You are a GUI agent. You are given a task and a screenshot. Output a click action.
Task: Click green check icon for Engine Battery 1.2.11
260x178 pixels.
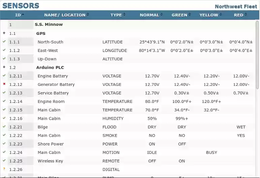pos(4,75)
